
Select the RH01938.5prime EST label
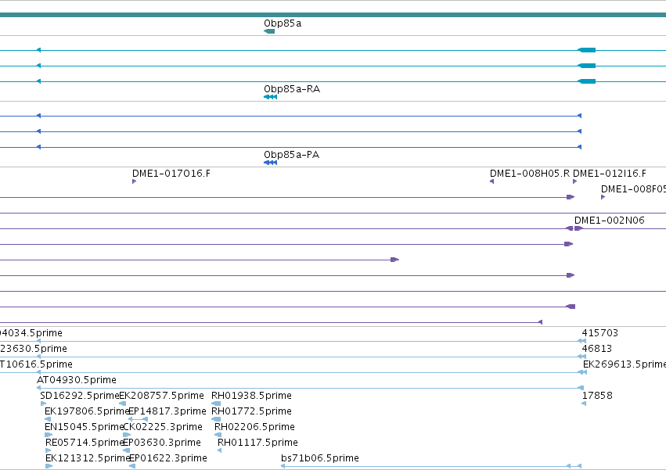click(251, 396)
